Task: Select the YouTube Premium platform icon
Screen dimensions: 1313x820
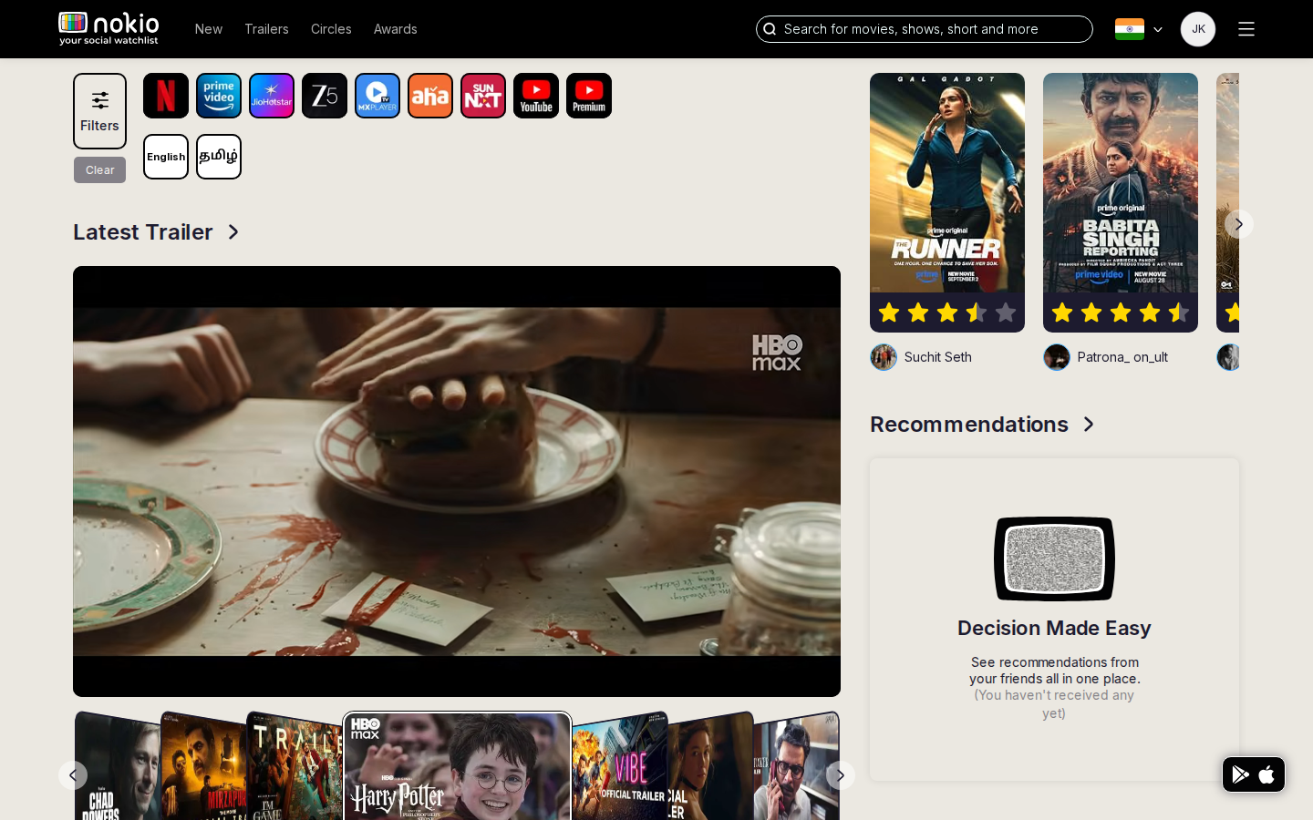Action: 589,96
